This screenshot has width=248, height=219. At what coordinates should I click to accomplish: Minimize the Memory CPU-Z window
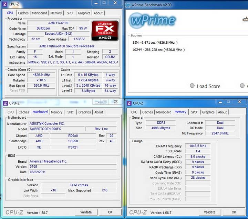[x=220, y=102]
